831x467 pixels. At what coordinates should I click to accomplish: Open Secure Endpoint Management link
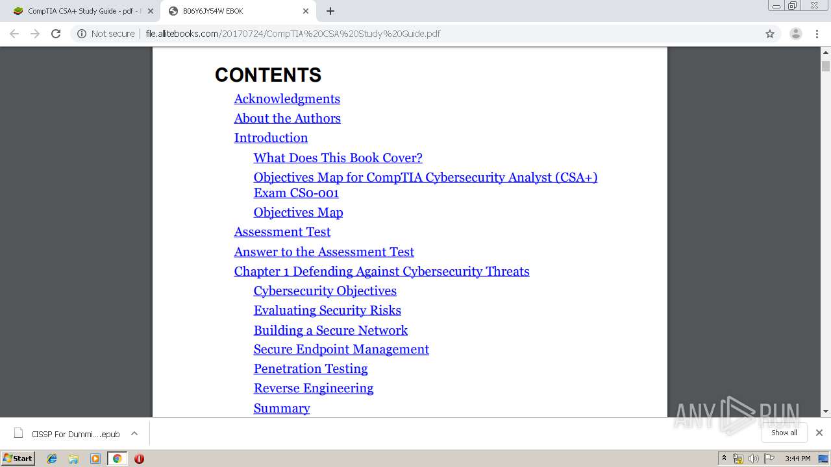click(341, 349)
